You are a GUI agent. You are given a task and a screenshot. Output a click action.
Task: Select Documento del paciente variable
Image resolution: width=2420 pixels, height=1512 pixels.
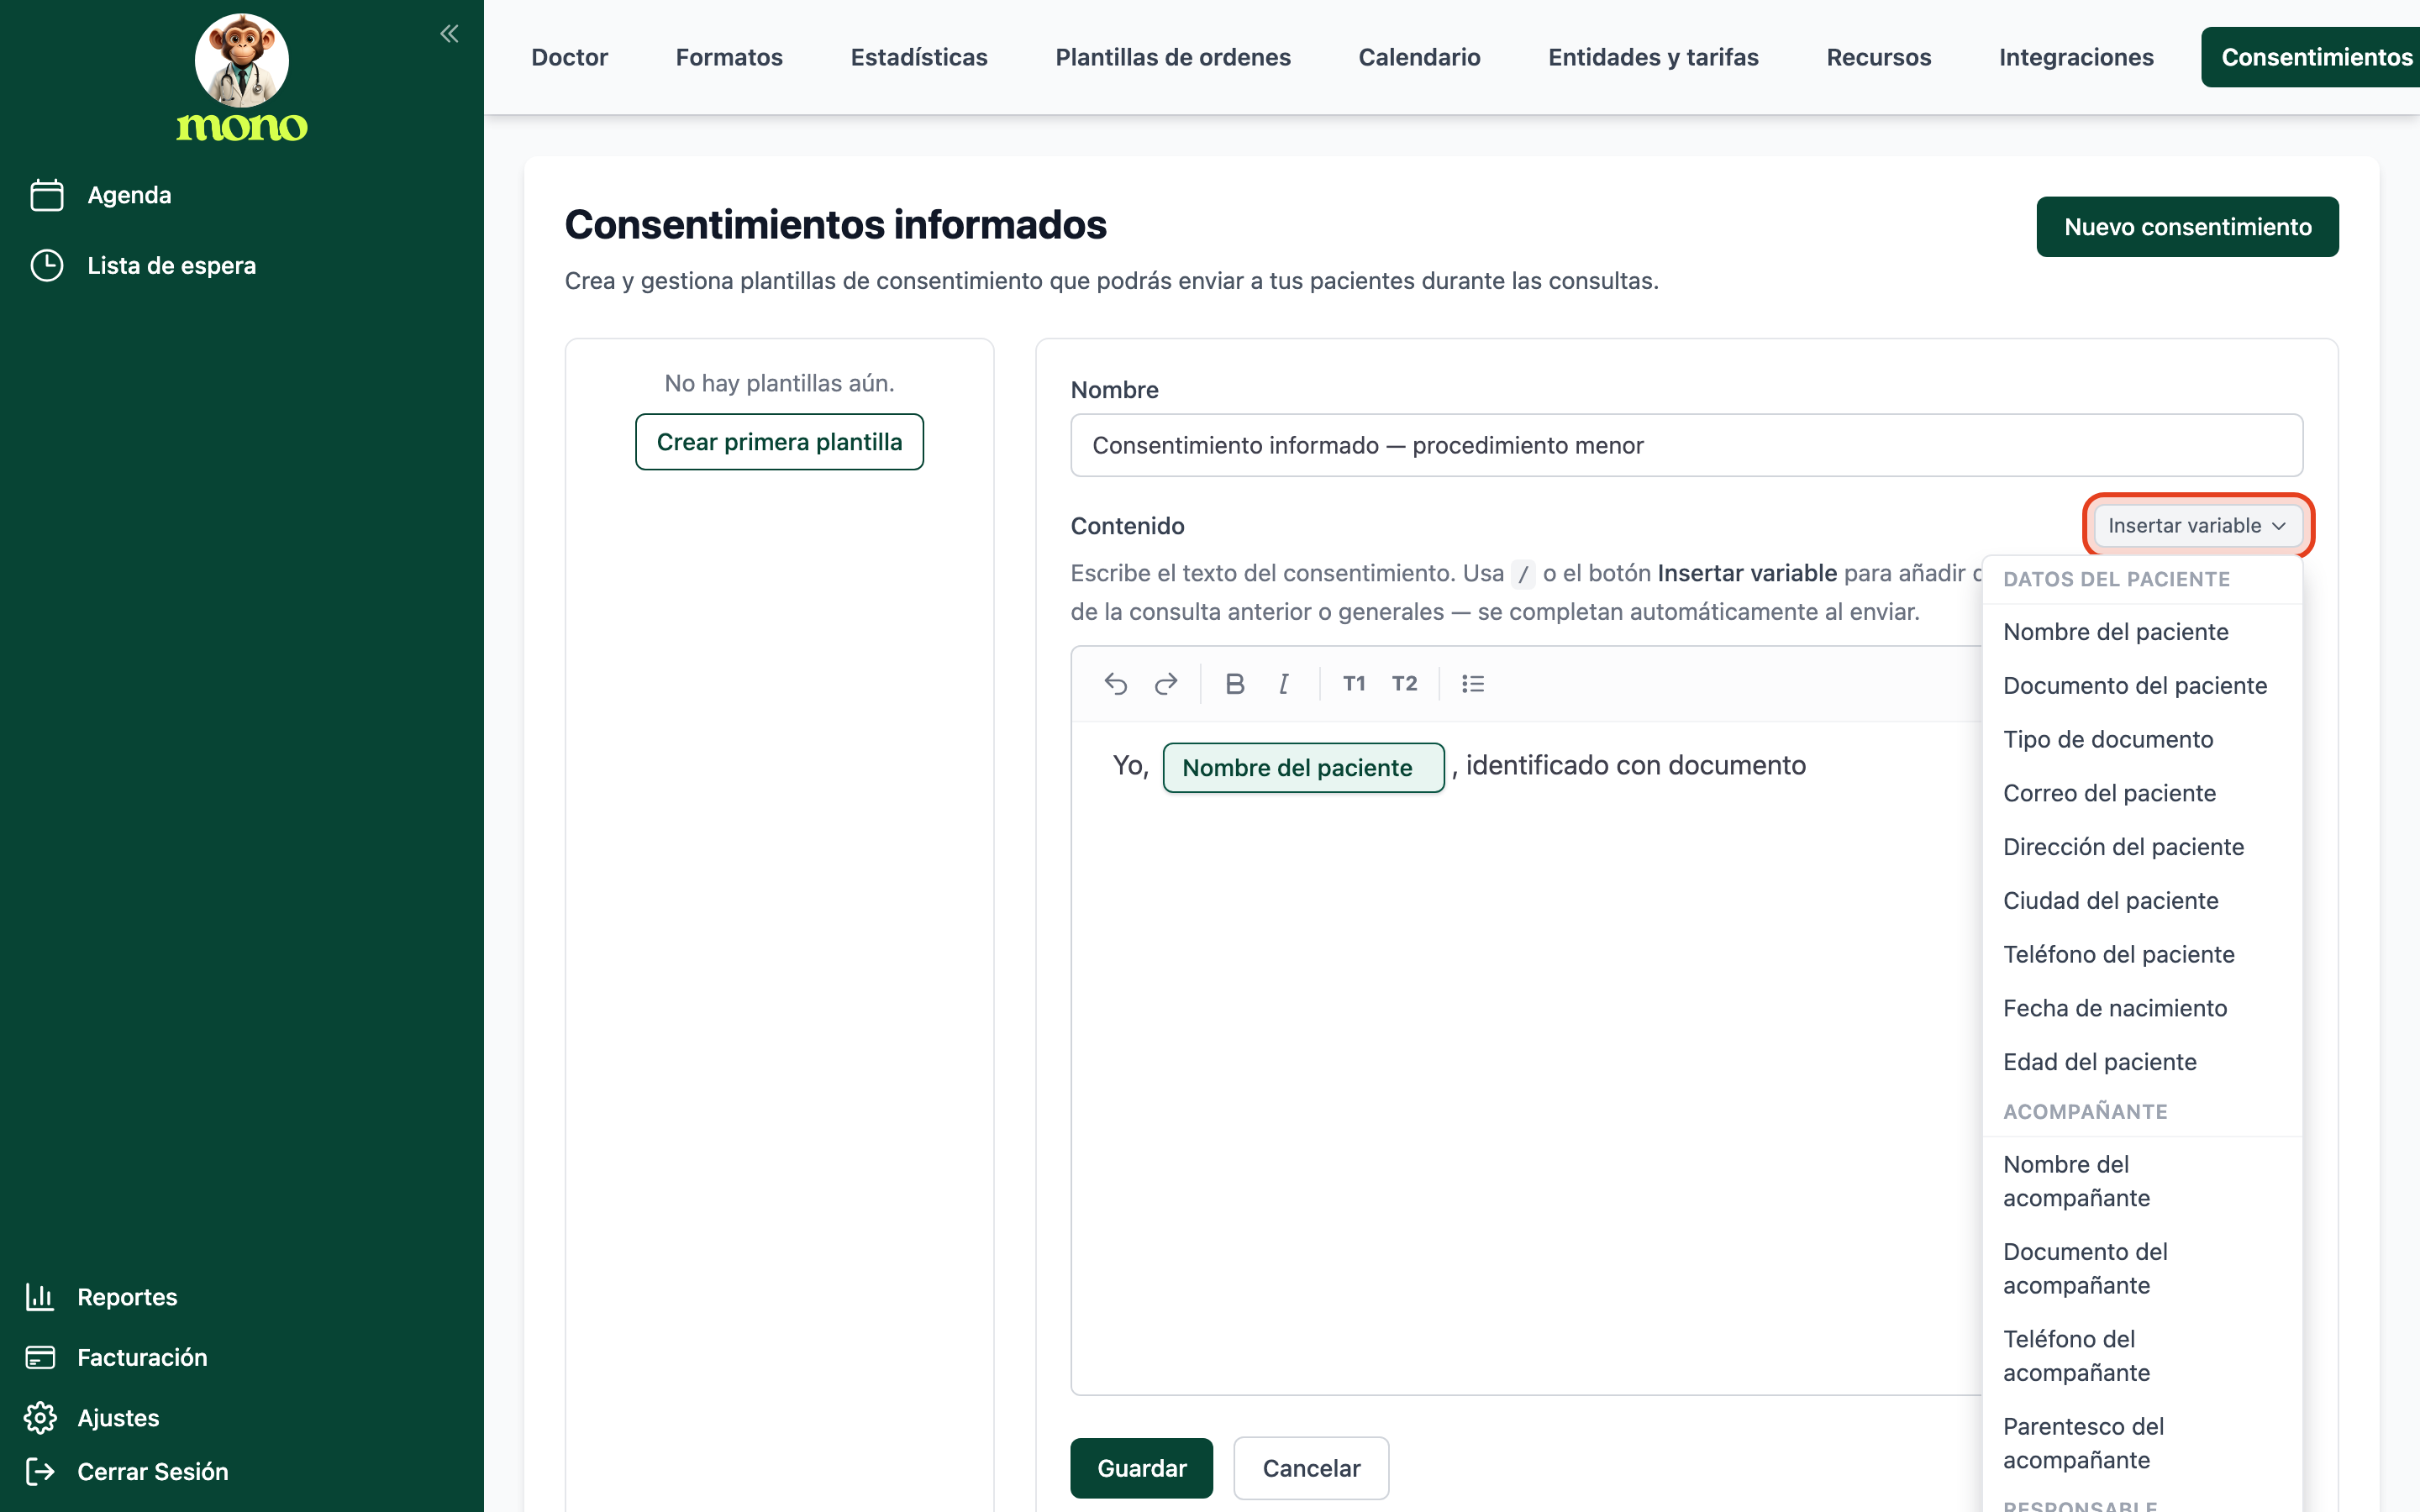coord(2135,685)
